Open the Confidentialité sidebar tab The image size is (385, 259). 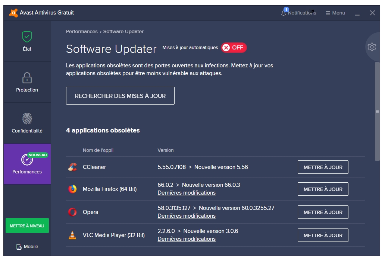[27, 123]
